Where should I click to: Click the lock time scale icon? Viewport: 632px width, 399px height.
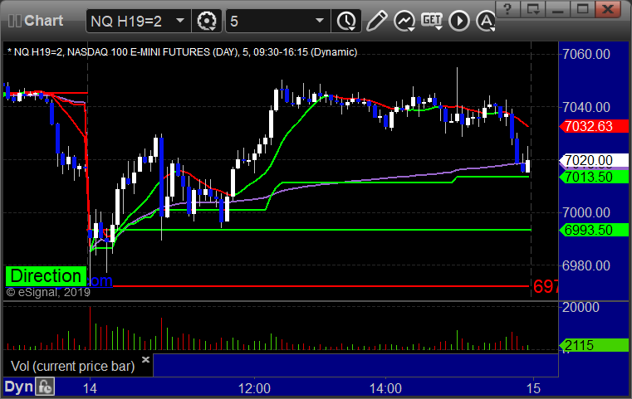(45, 387)
